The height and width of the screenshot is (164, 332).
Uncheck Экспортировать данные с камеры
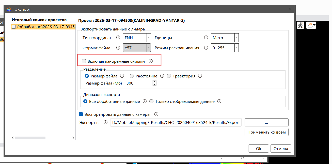click(81, 114)
